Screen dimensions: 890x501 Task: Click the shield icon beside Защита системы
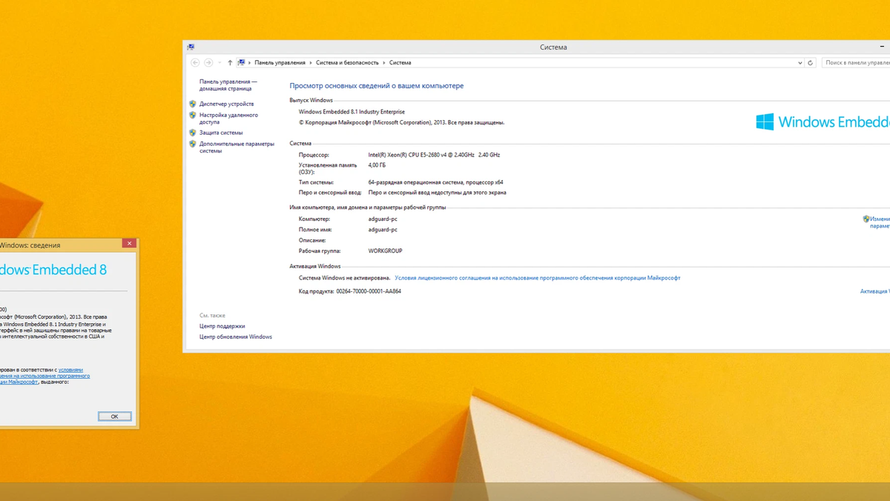[193, 132]
